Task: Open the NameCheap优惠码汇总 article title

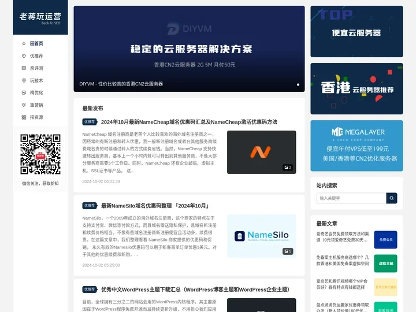Action: point(189,122)
